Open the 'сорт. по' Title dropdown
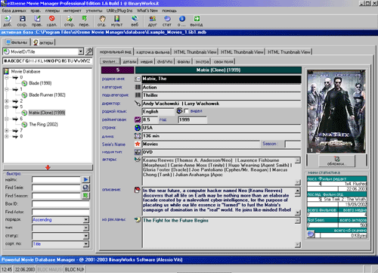378x273 pixels. (86, 244)
